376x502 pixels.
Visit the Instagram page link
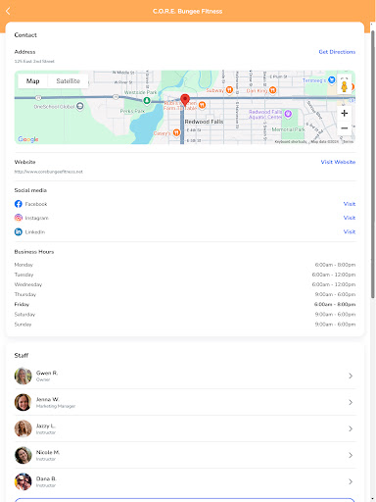tap(350, 218)
